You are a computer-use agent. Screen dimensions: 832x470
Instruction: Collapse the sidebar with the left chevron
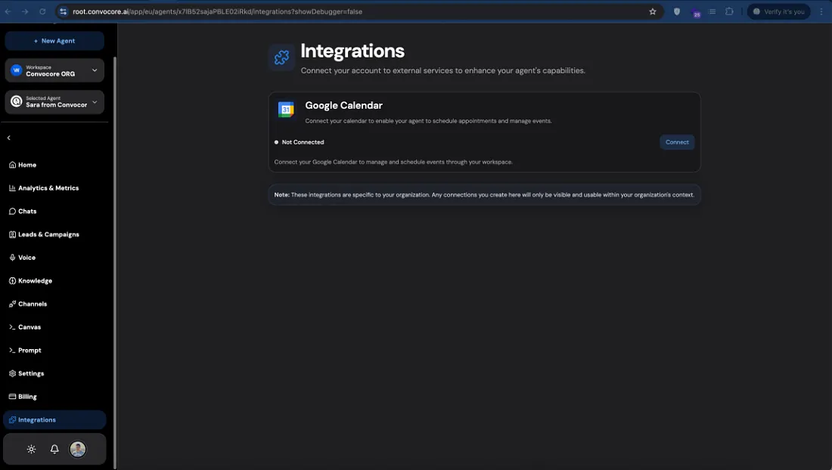tap(8, 138)
